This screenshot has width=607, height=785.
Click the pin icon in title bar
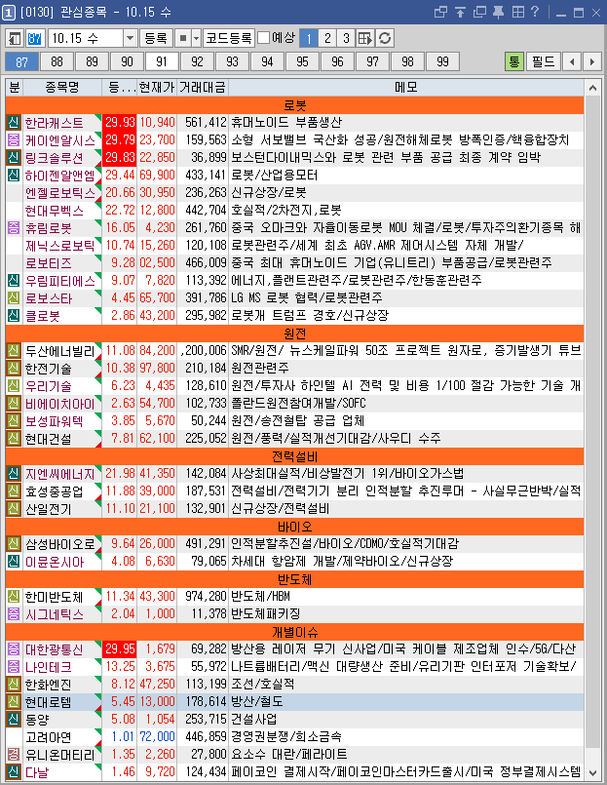(497, 12)
